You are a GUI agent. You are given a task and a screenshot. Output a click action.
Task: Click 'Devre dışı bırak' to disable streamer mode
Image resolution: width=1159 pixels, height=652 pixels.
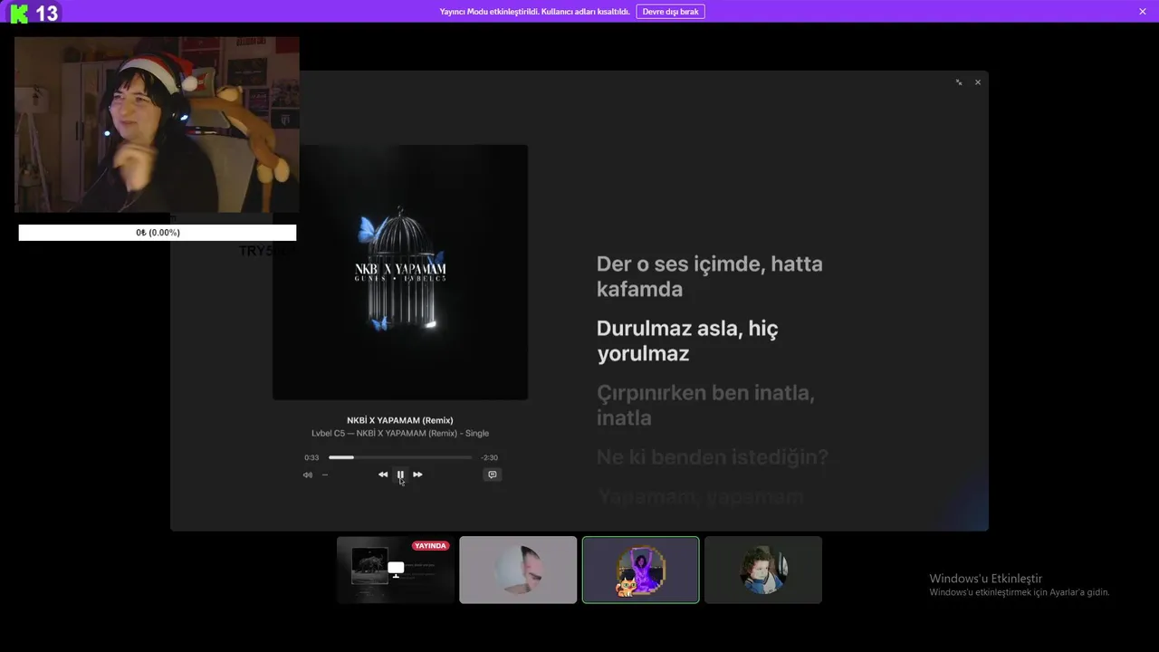coord(671,12)
